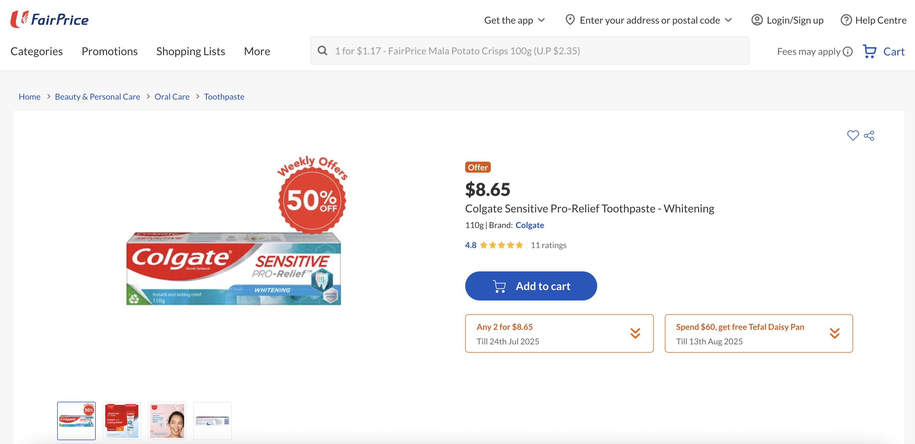Open the address or postal code dropdown
Screen dimensions: 915x444
728,20
